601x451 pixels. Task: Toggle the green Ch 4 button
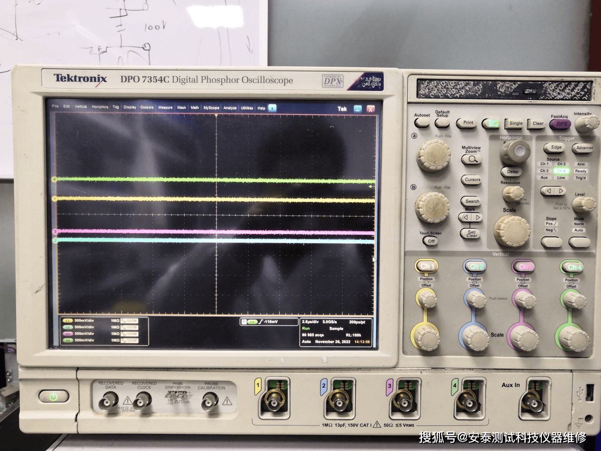(x=572, y=267)
